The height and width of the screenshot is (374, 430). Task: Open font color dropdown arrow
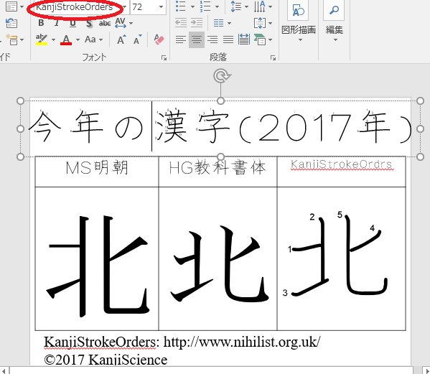pyautogui.click(x=78, y=39)
